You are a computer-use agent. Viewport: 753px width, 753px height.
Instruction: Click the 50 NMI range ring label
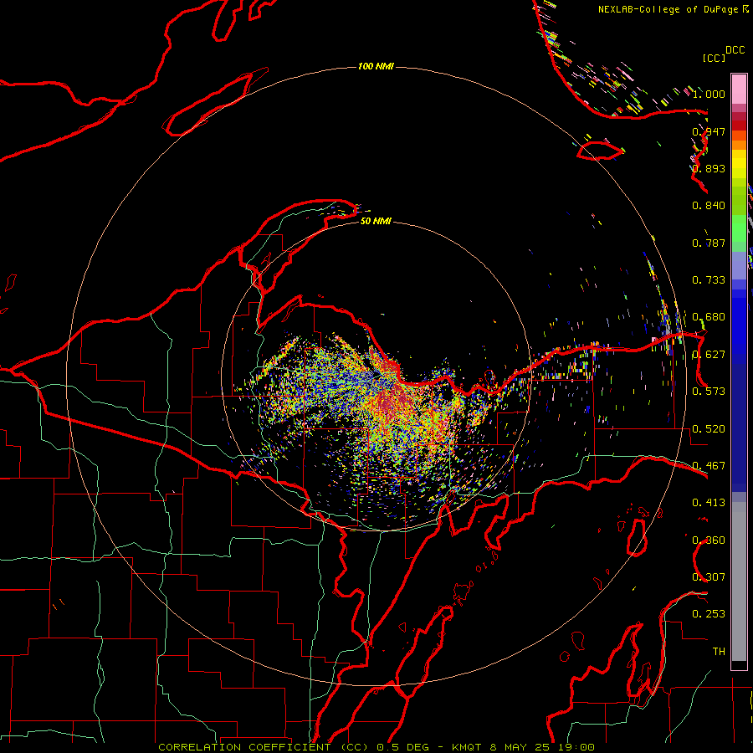coord(376,221)
